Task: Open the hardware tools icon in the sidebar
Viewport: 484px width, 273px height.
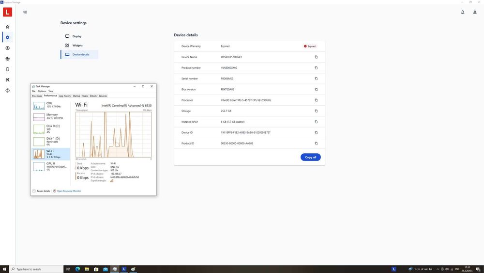Action: (x=7, y=80)
